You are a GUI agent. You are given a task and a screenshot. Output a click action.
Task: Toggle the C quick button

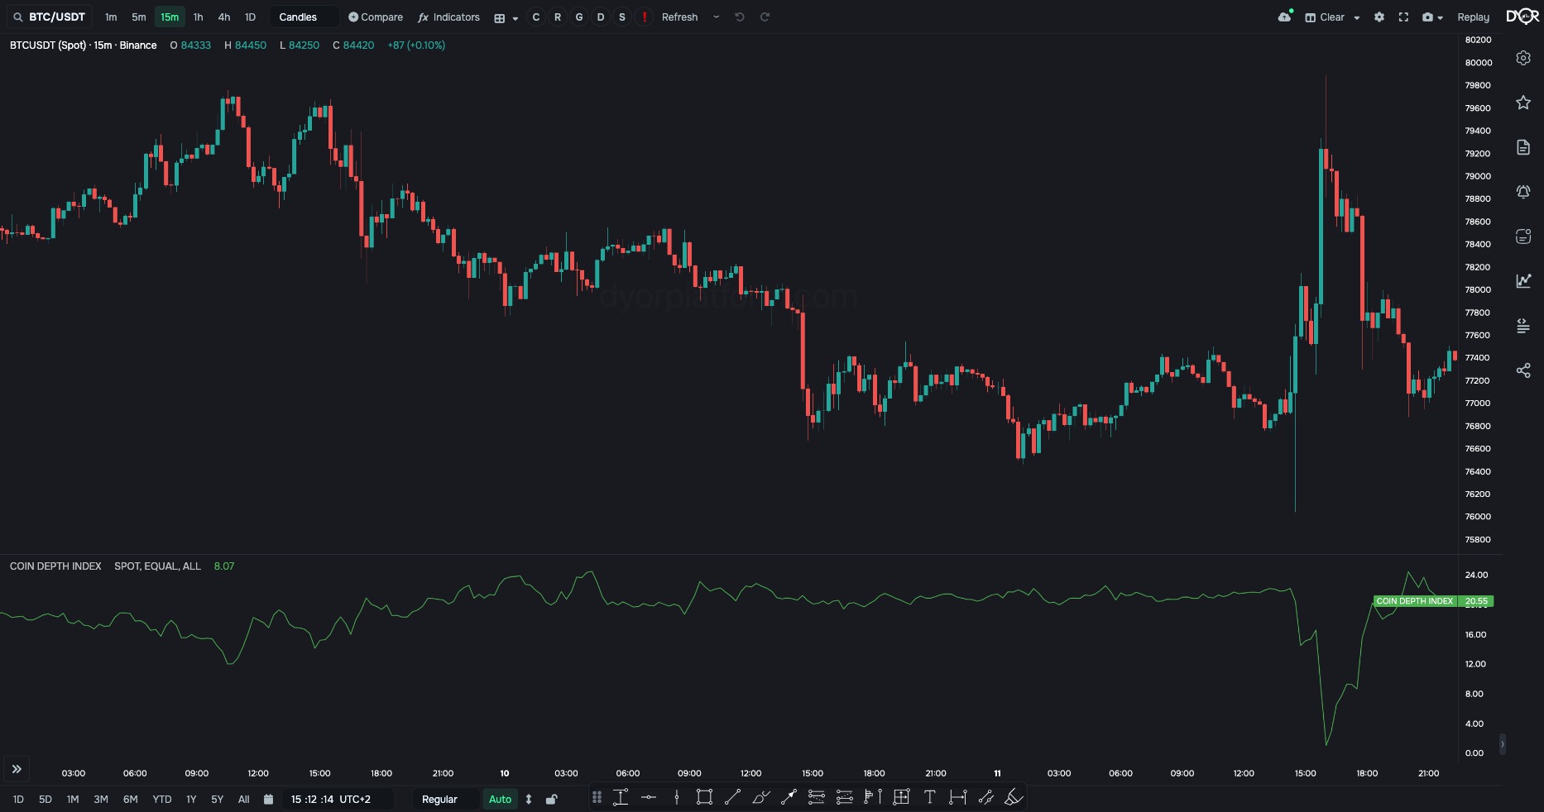(536, 17)
